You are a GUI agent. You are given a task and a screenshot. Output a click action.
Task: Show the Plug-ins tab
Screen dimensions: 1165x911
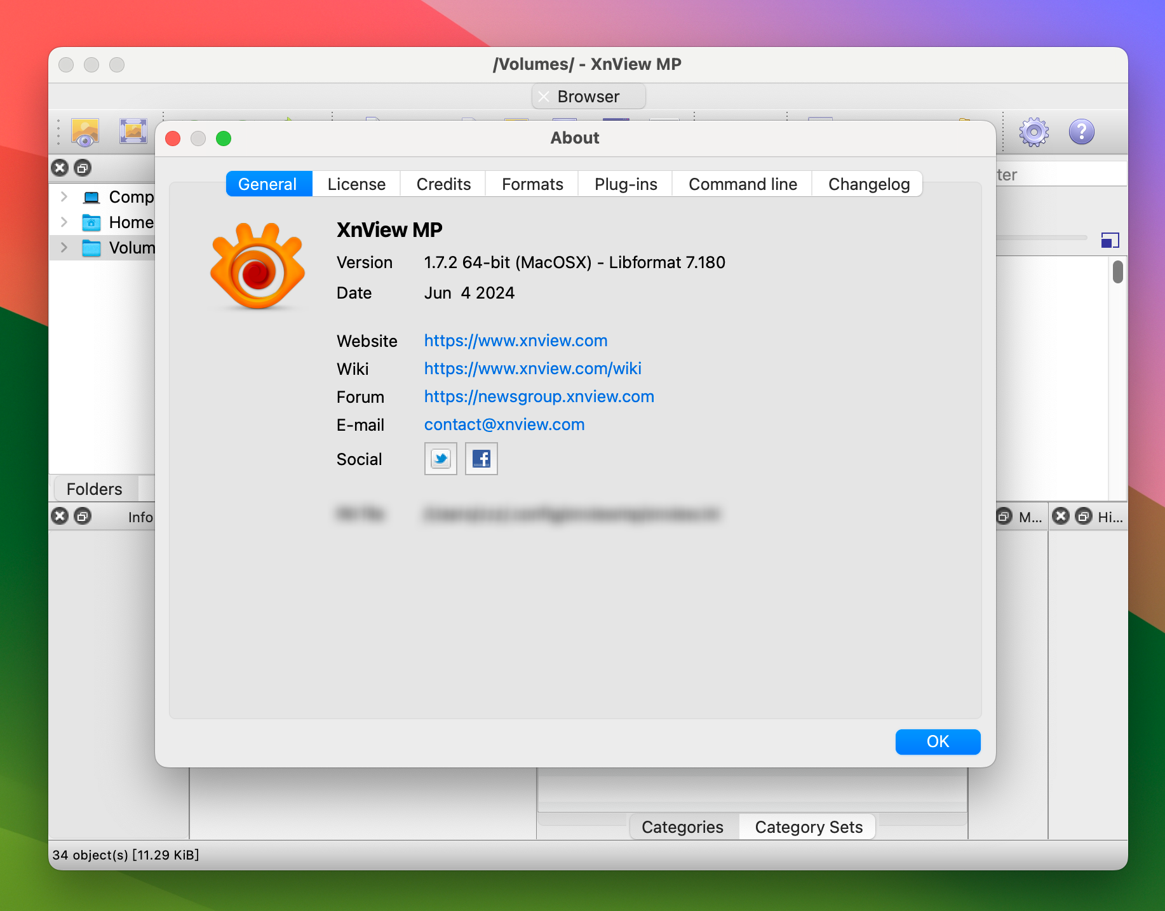point(626,184)
